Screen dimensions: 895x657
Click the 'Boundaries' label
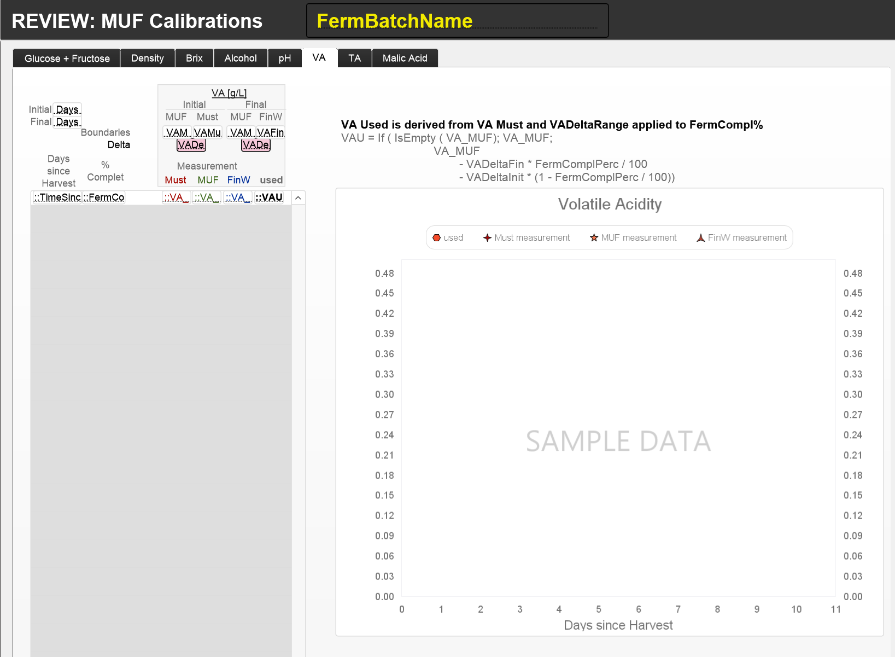pos(106,132)
